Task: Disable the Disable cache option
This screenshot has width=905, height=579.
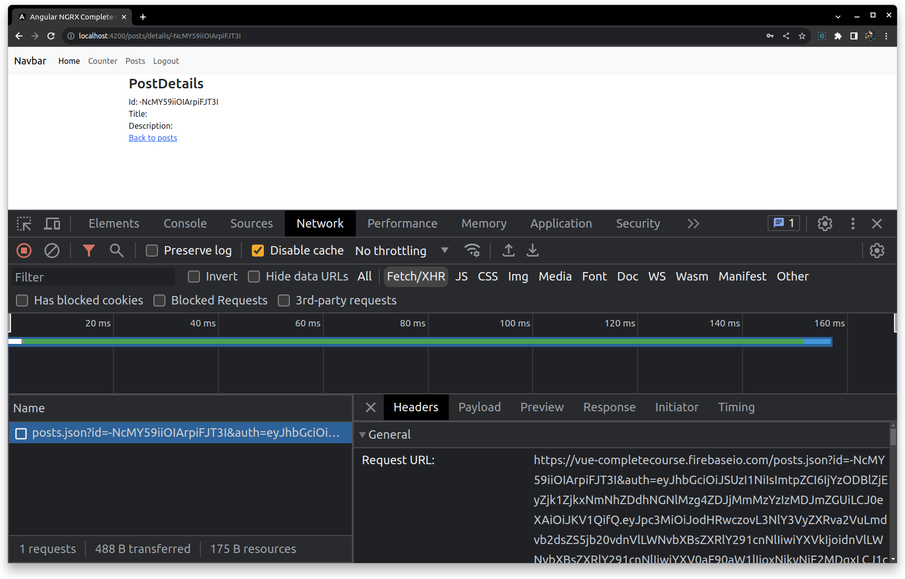Action: click(x=258, y=251)
